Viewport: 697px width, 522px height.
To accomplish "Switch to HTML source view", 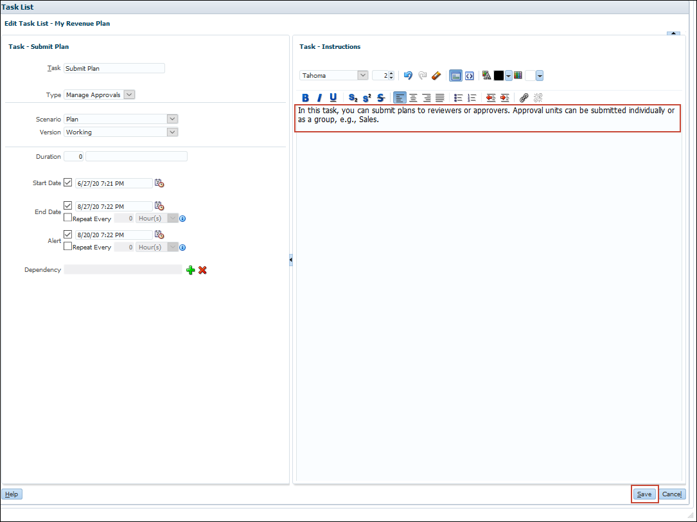I will (x=470, y=75).
